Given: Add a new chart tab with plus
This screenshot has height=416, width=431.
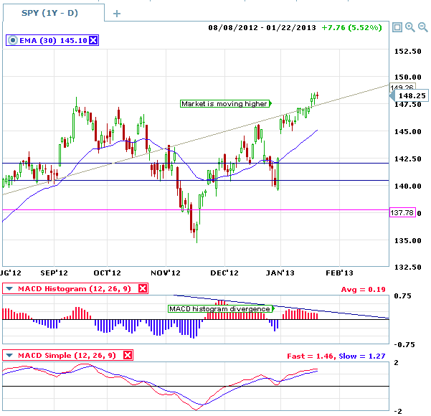Looking at the screenshot, I should click(117, 14).
